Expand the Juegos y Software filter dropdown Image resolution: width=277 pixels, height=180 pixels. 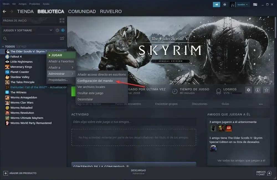[x=51, y=30]
